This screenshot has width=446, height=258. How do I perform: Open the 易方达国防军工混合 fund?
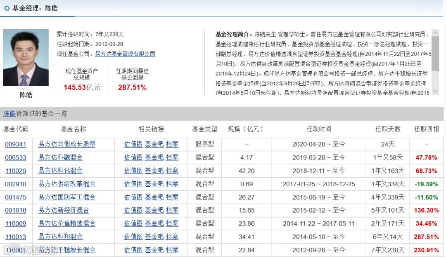(x=67, y=197)
